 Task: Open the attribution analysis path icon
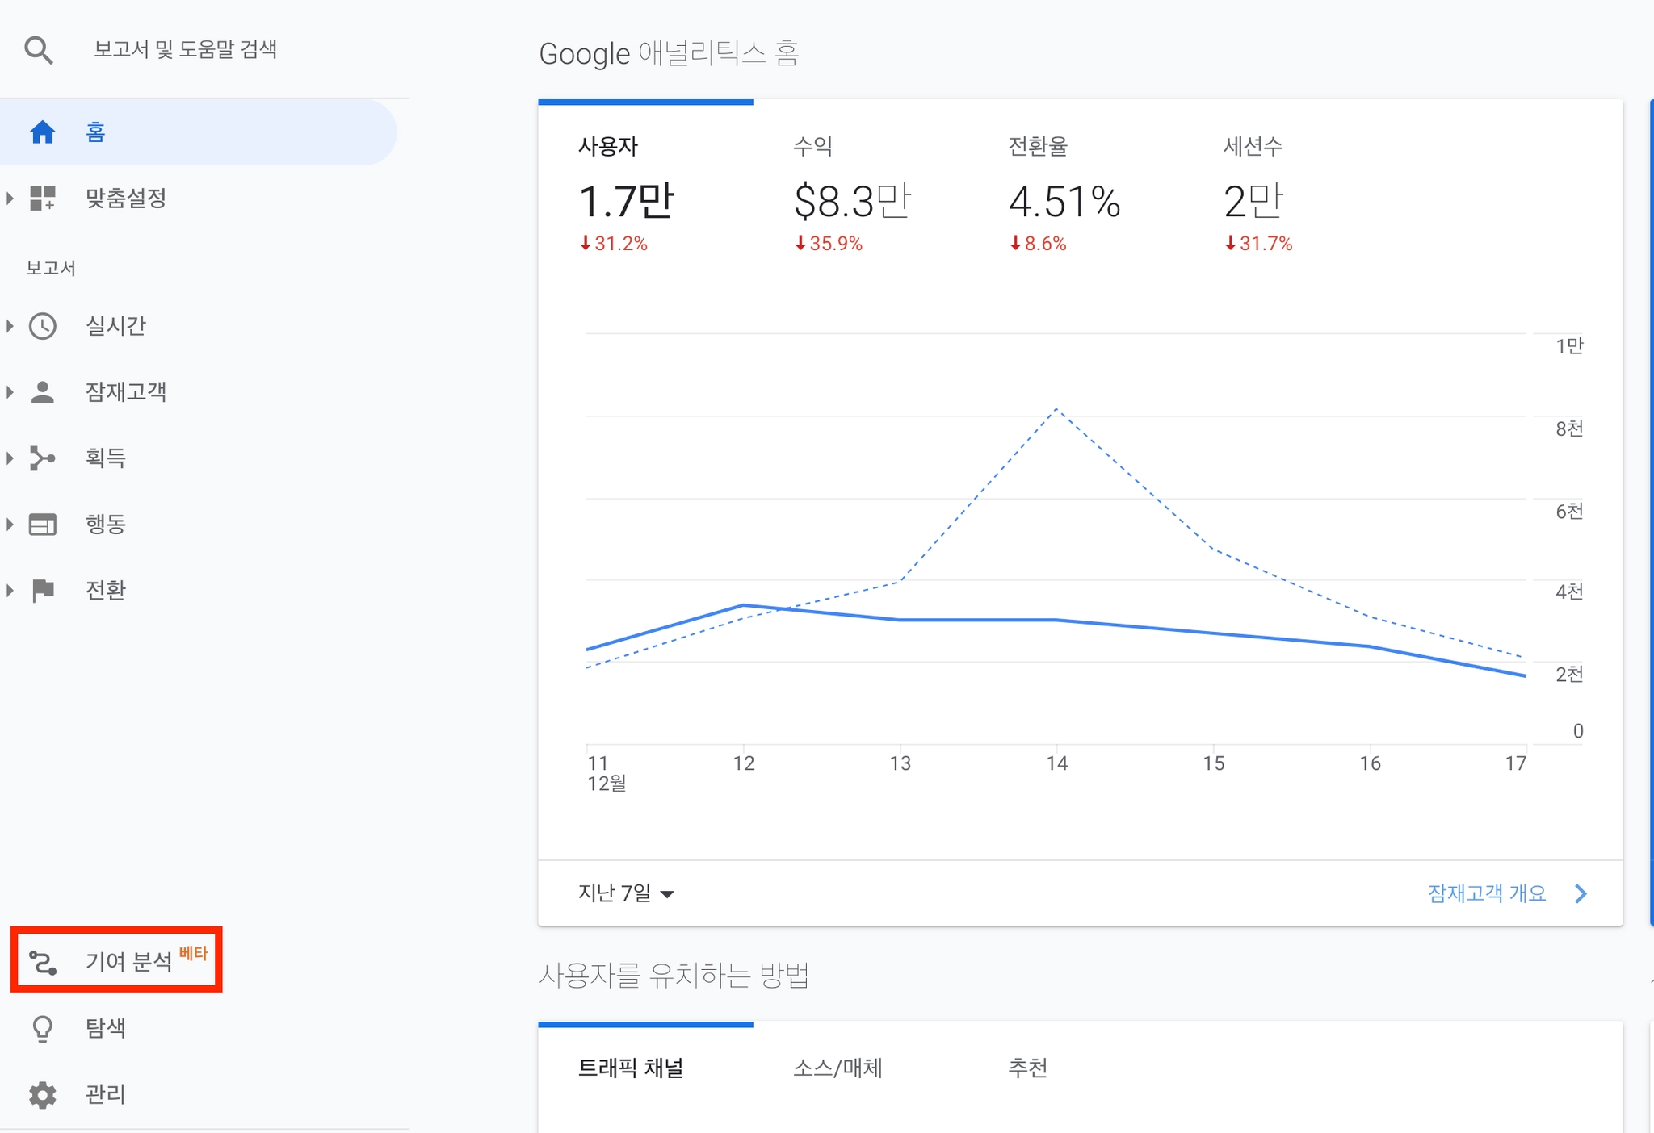click(42, 962)
